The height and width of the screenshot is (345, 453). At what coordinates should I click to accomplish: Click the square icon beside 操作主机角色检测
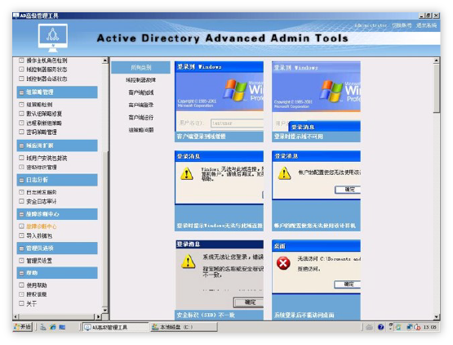[x=21, y=60]
